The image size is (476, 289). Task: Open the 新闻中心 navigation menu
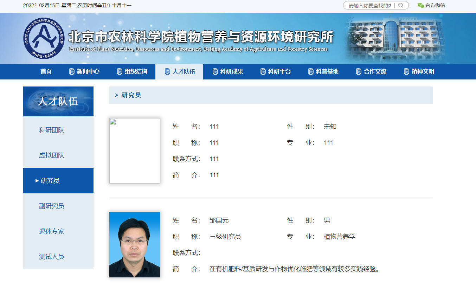pos(84,72)
